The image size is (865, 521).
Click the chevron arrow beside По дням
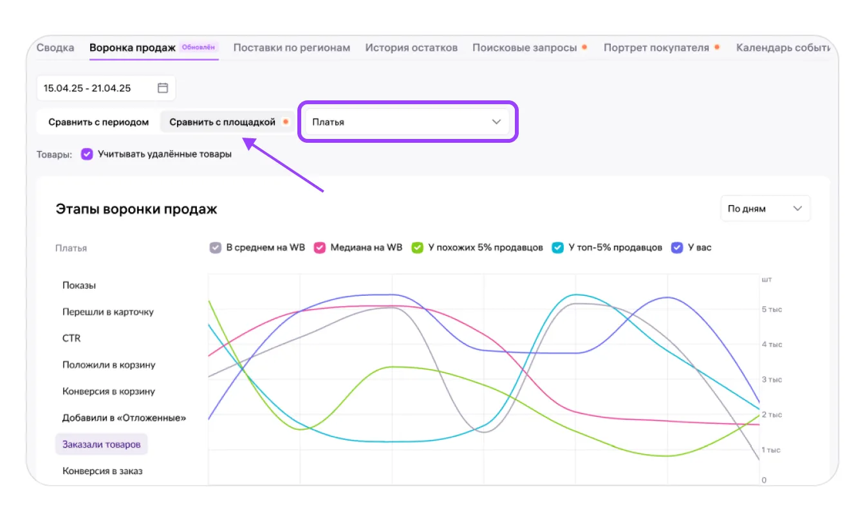coord(797,208)
